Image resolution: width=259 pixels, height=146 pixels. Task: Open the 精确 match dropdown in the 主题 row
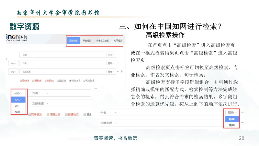[x=111, y=55]
